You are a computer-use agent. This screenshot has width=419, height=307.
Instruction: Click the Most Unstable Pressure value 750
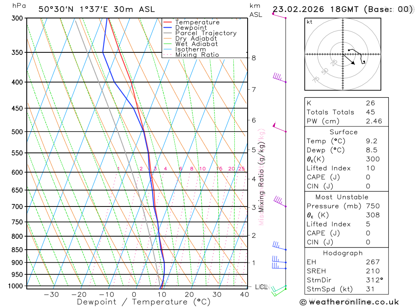coord(373,206)
